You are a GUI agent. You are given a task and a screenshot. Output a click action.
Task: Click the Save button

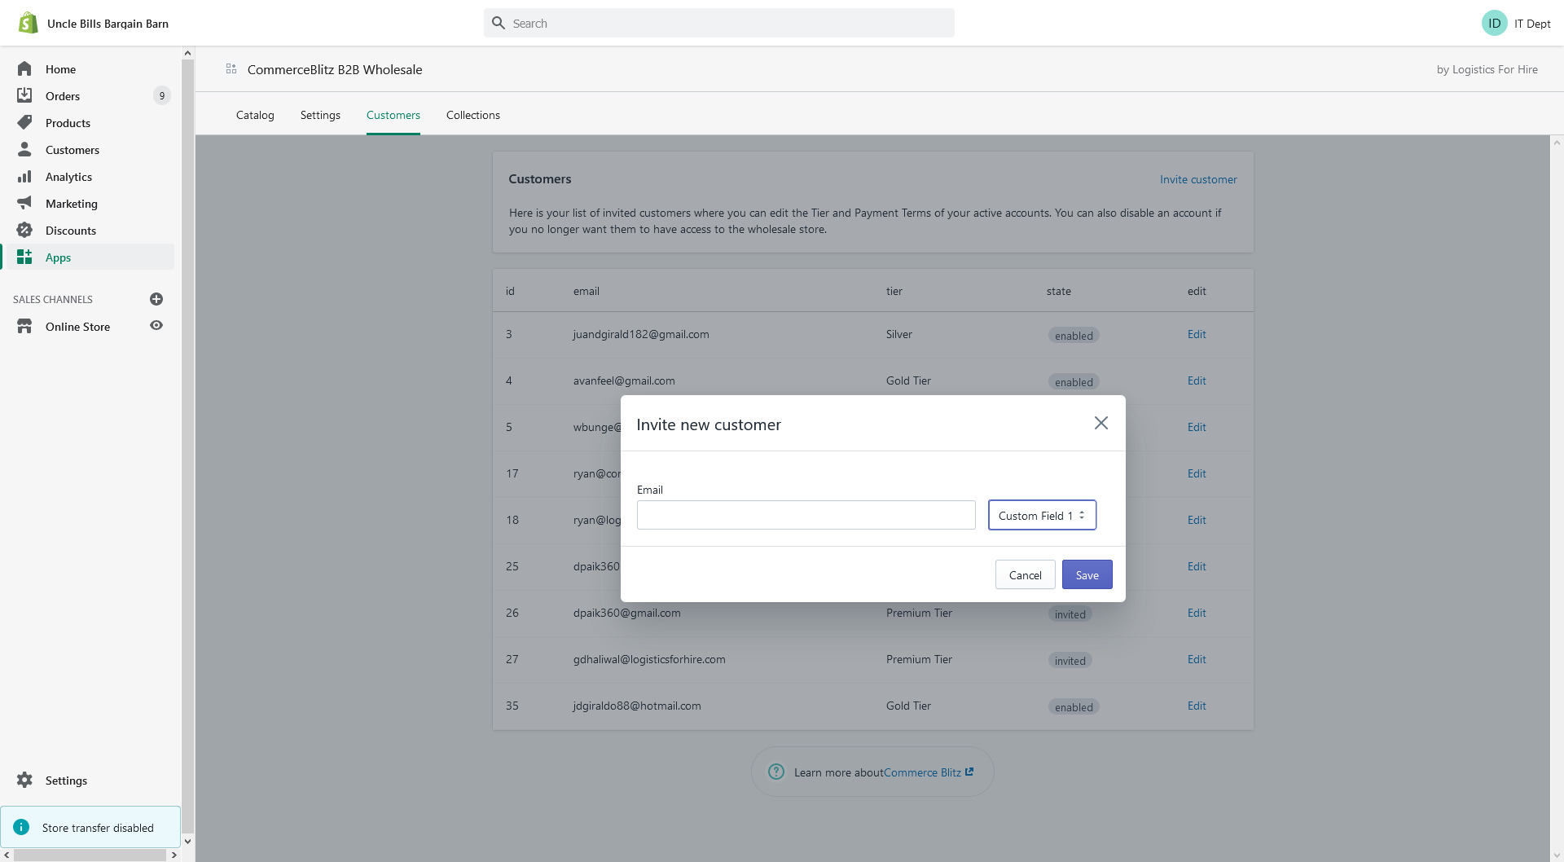1087,574
